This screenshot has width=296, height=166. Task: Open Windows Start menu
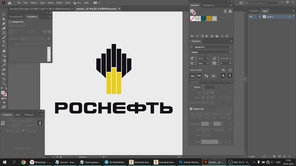coord(5,162)
